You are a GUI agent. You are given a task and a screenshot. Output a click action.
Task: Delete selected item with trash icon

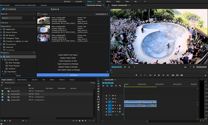(x=85, y=121)
